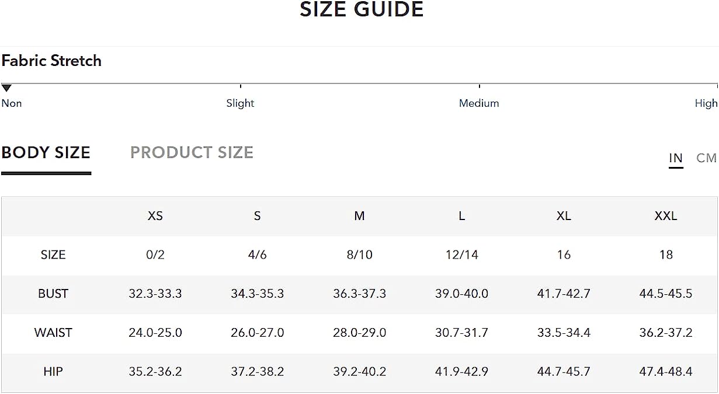Click the 39.0-40.0 bust cell
The width and height of the screenshot is (719, 394).
[x=461, y=294]
